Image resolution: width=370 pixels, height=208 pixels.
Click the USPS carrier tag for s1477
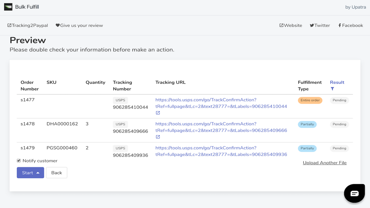pyautogui.click(x=120, y=100)
